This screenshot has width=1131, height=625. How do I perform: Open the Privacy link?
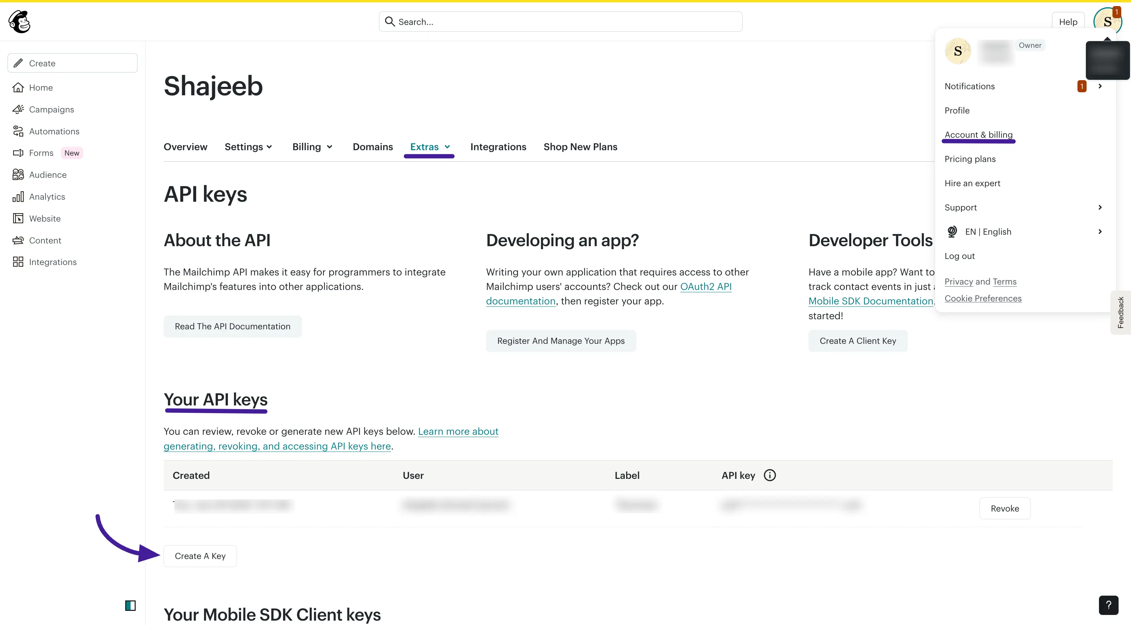tap(958, 281)
